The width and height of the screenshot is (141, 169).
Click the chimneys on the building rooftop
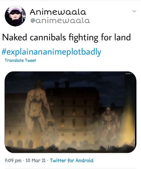pyautogui.click(x=62, y=84)
